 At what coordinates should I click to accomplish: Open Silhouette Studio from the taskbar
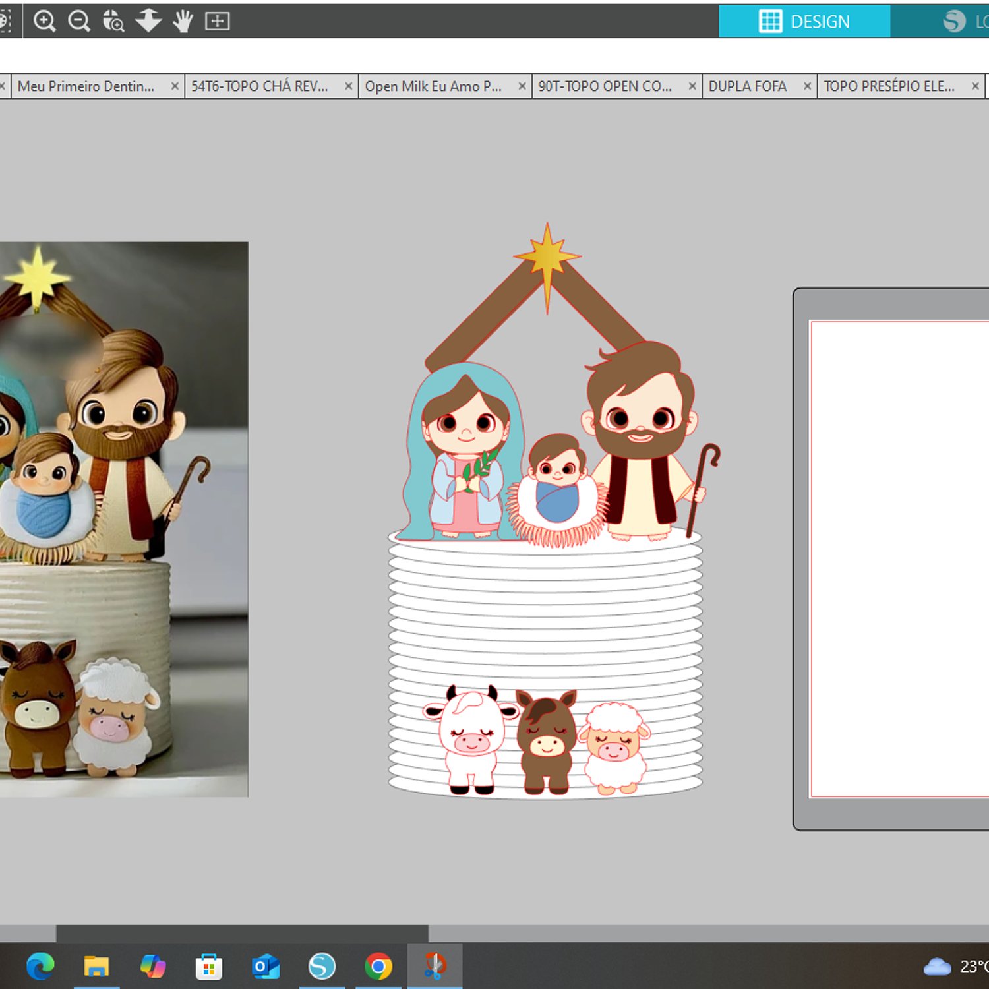tap(322, 967)
